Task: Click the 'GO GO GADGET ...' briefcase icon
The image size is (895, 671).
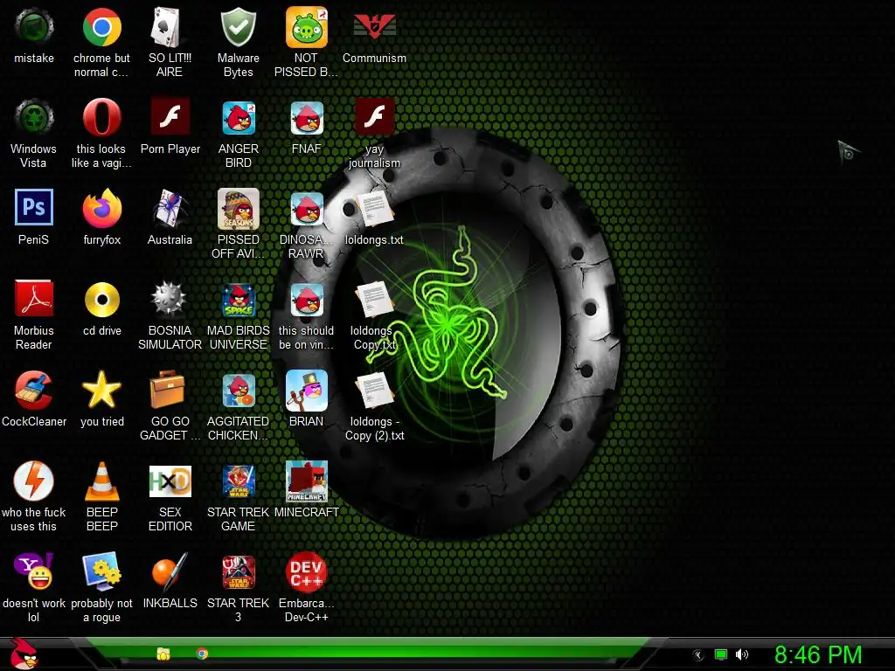Action: click(x=167, y=389)
